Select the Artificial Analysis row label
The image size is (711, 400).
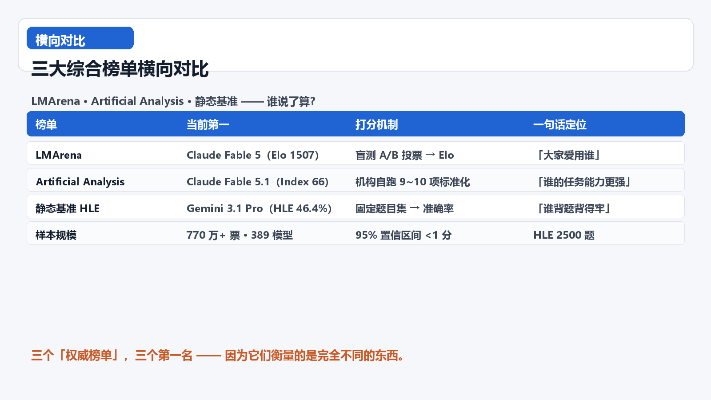tap(80, 182)
